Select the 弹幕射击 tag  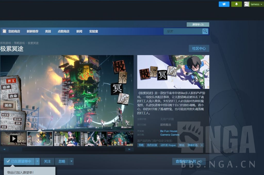click(193, 145)
